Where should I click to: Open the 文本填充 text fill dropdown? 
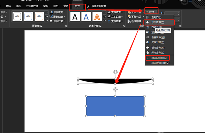pyautogui.click(x=115, y=12)
